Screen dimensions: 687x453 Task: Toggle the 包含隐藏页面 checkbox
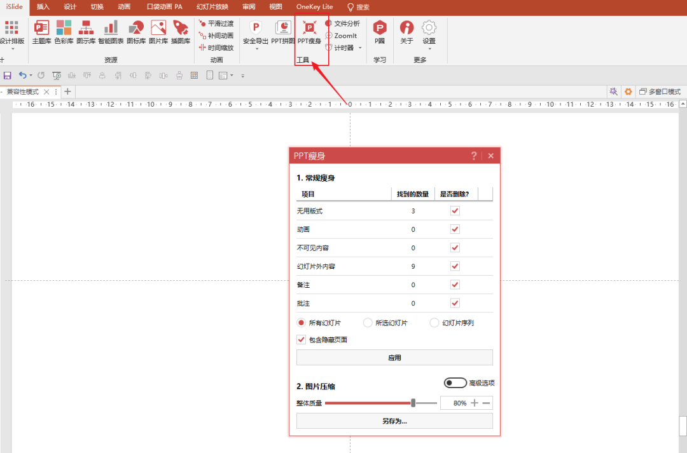[x=301, y=340]
